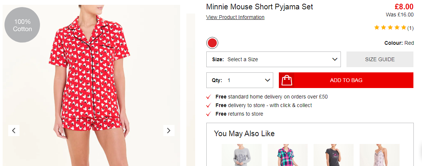The height and width of the screenshot is (166, 422).
Task: Open the SIZE GUIDE
Action: [x=380, y=59]
